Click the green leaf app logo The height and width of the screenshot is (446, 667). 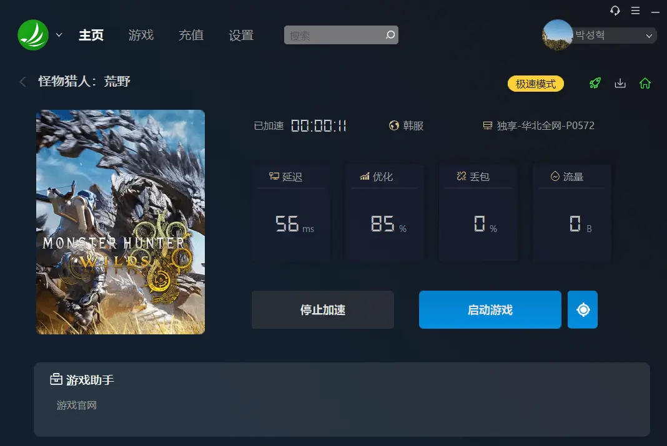pos(33,35)
